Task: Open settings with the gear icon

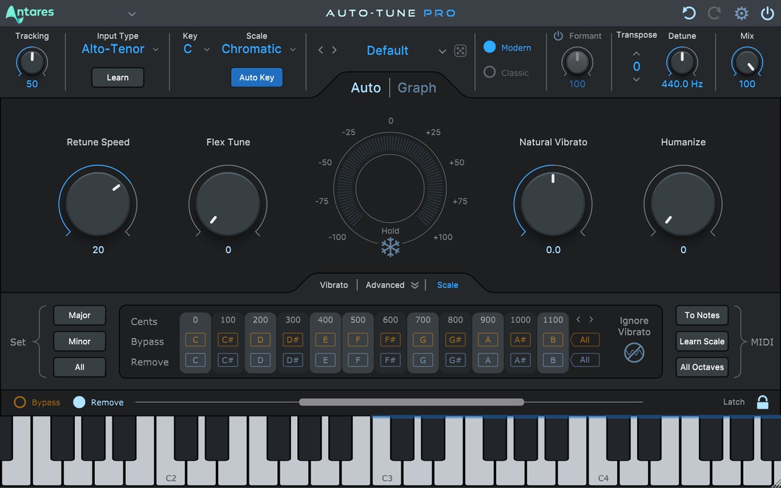Action: 741,13
